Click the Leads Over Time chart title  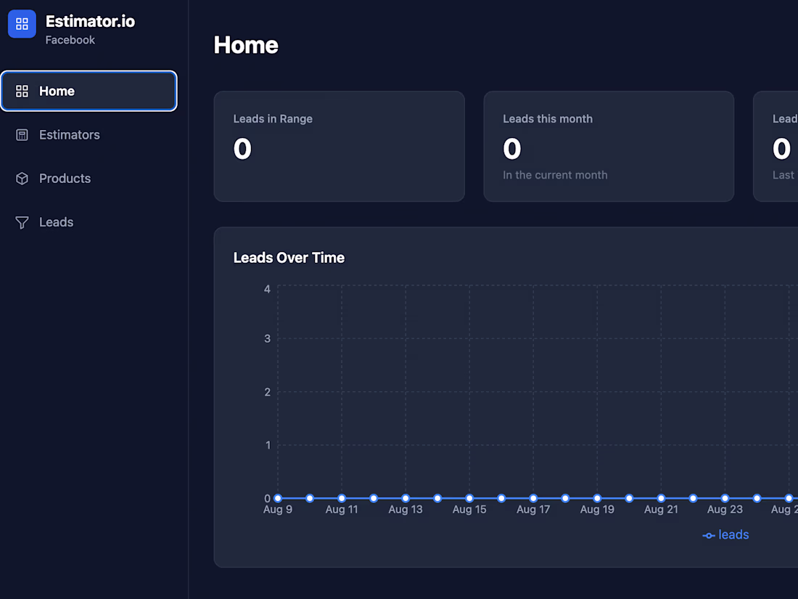pos(288,257)
